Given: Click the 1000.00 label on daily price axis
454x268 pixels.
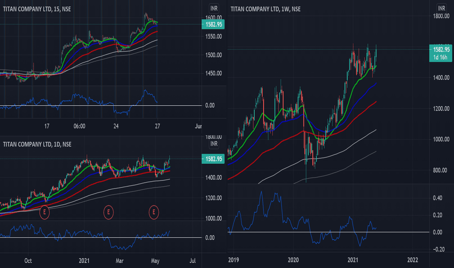Looking at the screenshot, I should [214, 218].
